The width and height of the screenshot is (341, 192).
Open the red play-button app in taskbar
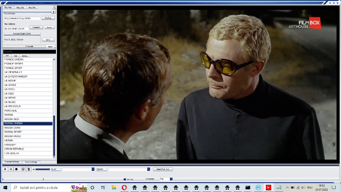(x=268, y=188)
